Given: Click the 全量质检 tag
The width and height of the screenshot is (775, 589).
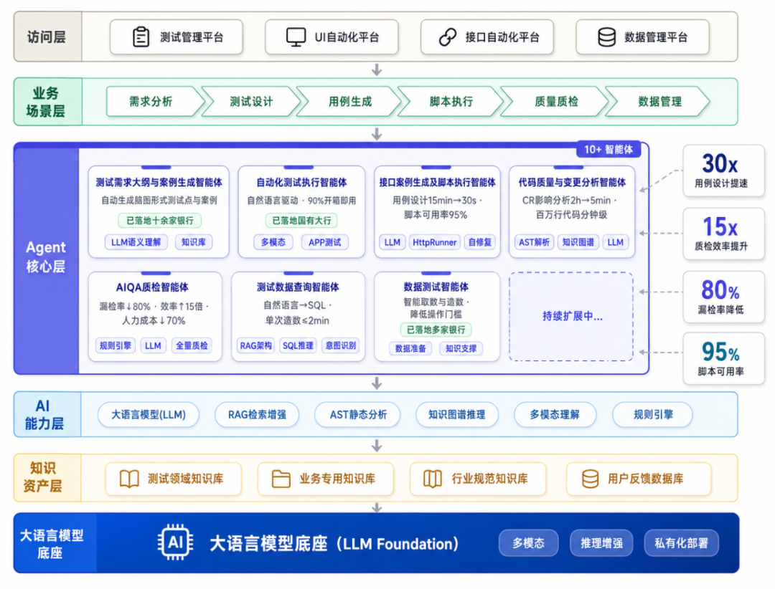Looking at the screenshot, I should point(192,345).
